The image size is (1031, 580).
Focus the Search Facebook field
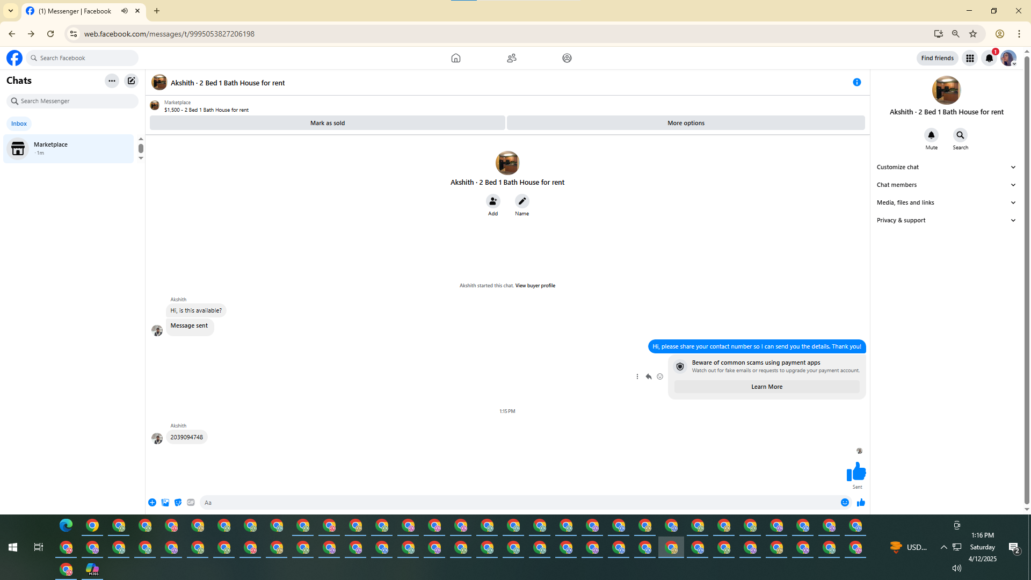tap(83, 58)
